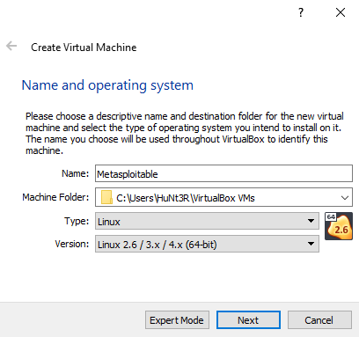Viewport: 359px width, 337px height.
Task: Click the 'Create Virtual Machine' title text
Action: click(84, 48)
